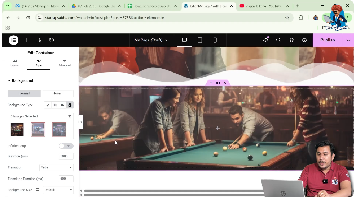The height and width of the screenshot is (199, 356).
Task: Open the Finder search icon
Action: (278, 40)
